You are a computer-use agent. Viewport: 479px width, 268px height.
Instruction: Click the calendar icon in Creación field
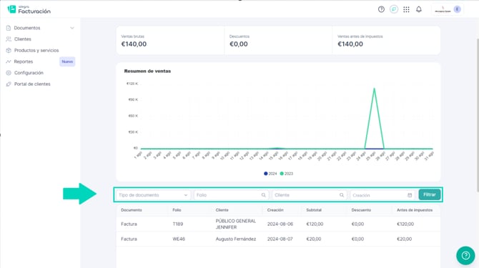(410, 195)
